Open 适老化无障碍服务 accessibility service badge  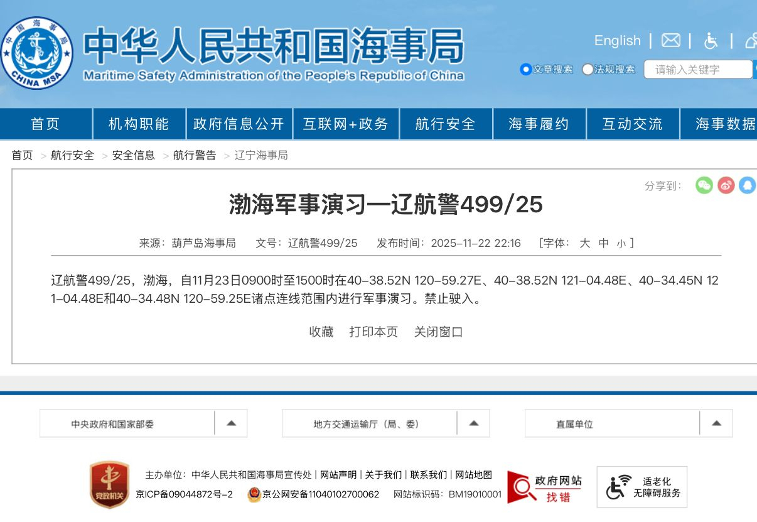pyautogui.click(x=642, y=487)
